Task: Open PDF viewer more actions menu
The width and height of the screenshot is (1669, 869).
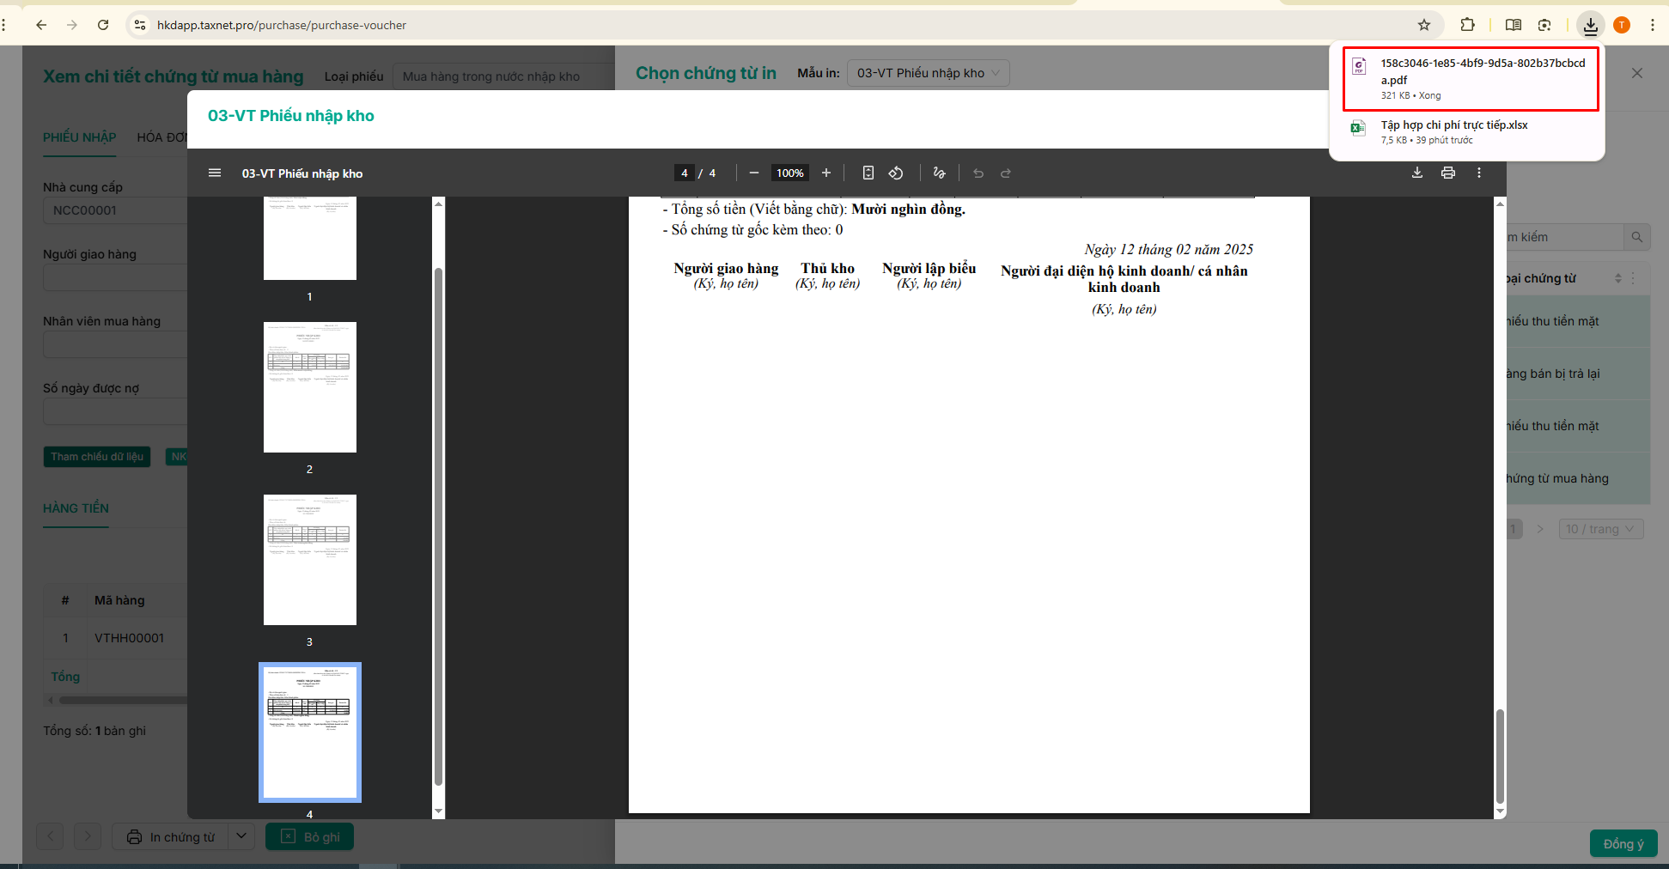Action: (1479, 173)
